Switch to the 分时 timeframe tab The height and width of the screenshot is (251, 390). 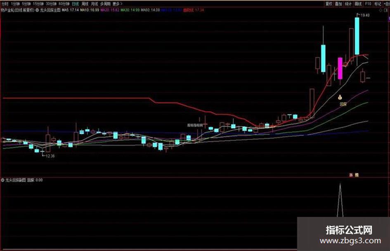[x=5, y=4]
